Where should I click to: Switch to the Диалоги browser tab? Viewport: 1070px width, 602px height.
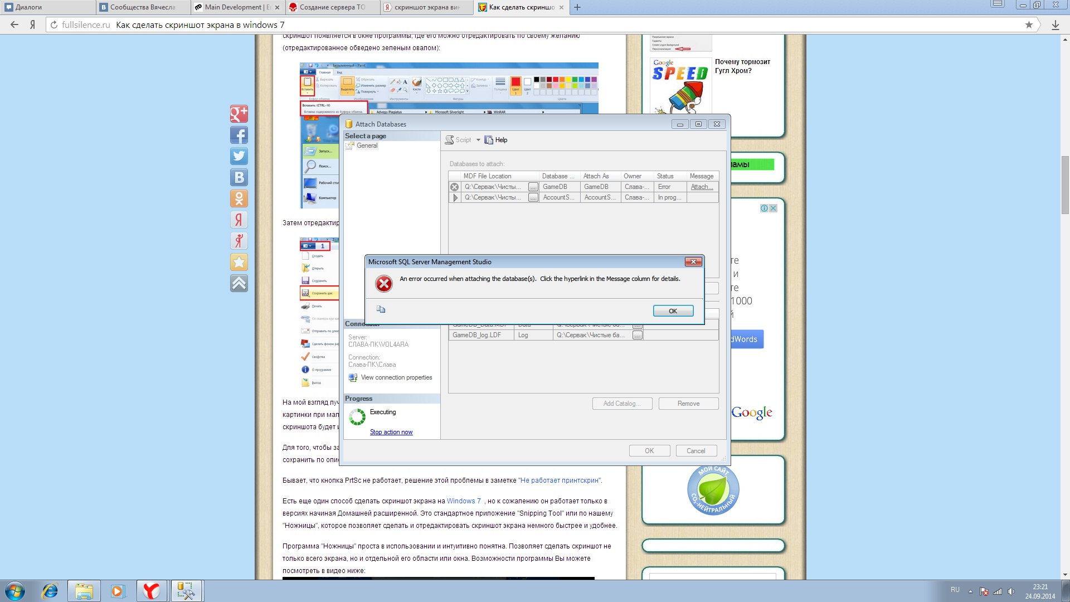pos(47,7)
